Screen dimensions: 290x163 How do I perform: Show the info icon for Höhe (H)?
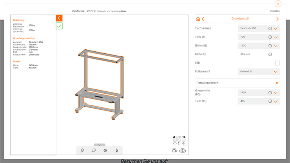click(270, 54)
